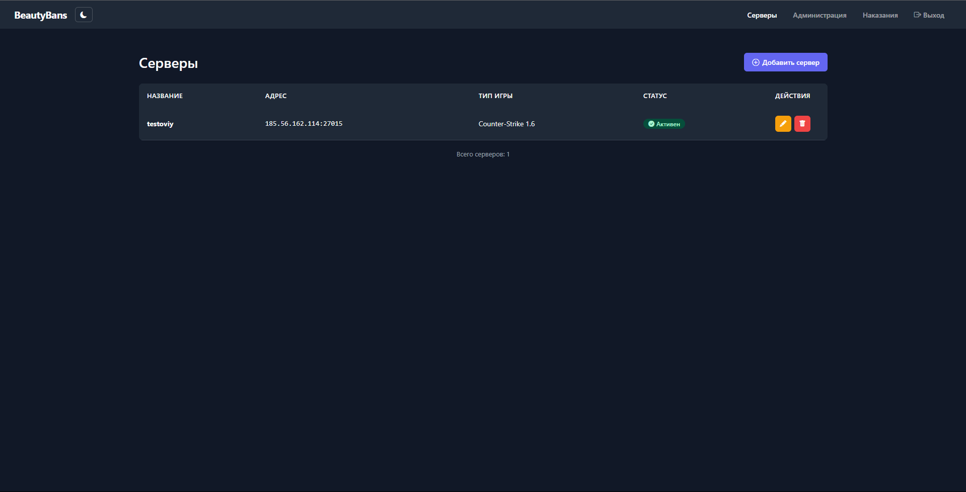The height and width of the screenshot is (492, 966).
Task: Open the Наказания menu item
Action: point(880,15)
